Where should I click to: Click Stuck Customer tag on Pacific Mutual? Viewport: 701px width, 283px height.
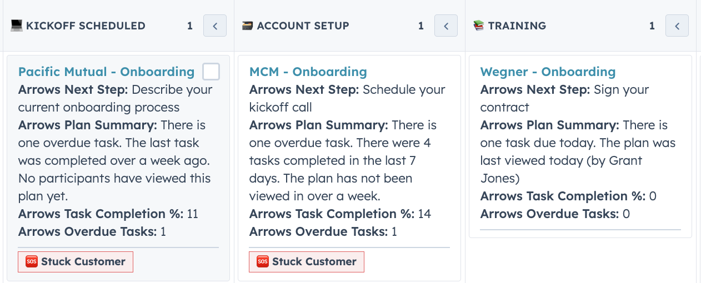click(x=76, y=262)
